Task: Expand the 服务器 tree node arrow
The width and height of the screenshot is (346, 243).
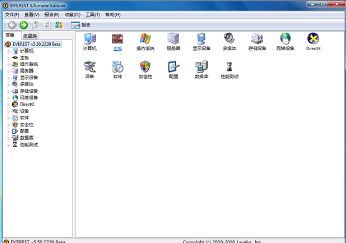Action: point(9,71)
